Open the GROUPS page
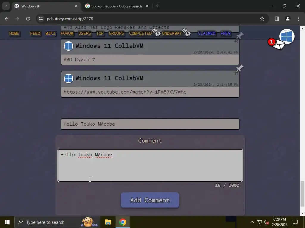305x228 pixels. click(x=116, y=33)
